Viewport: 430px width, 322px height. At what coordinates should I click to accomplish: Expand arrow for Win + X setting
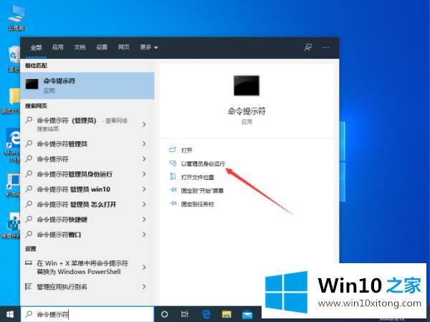tap(144, 267)
